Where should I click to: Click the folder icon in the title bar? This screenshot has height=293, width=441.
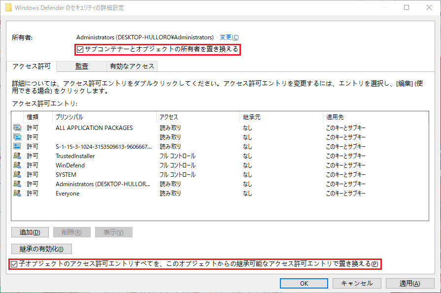click(8, 7)
